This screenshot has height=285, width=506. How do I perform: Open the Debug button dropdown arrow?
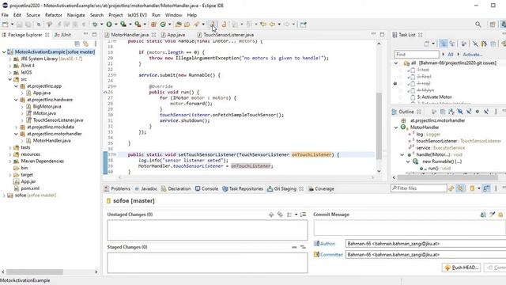coord(101,25)
